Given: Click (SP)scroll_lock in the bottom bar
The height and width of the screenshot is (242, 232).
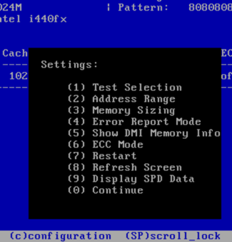Looking at the screenshot, I should (173, 236).
